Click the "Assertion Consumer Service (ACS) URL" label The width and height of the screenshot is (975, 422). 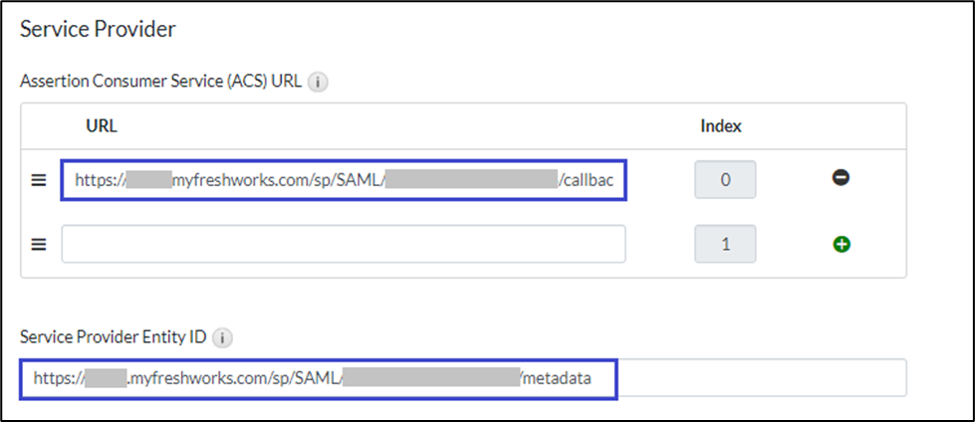coord(160,83)
